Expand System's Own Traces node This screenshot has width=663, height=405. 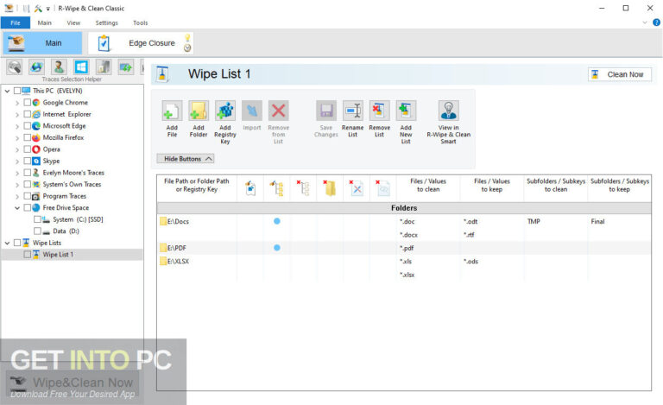17,185
